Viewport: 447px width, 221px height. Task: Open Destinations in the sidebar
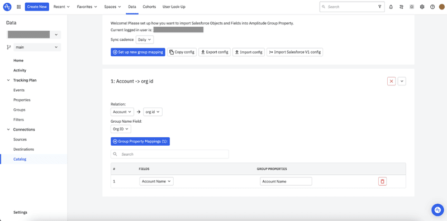(23, 149)
